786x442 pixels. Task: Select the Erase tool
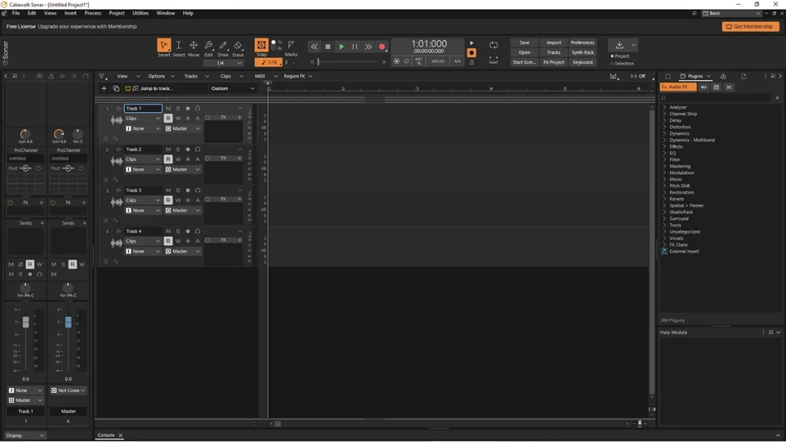(x=239, y=46)
